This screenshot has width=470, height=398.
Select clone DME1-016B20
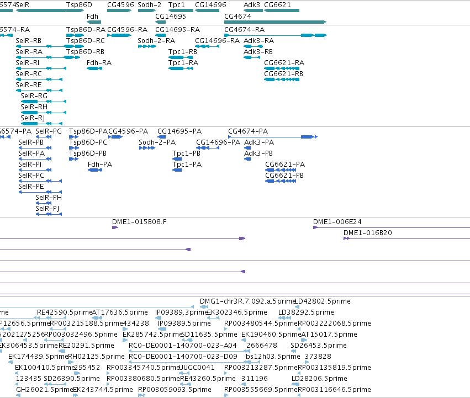pyautogui.click(x=368, y=233)
